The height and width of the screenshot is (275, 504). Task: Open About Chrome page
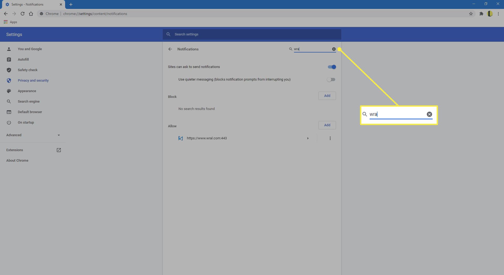click(x=17, y=161)
